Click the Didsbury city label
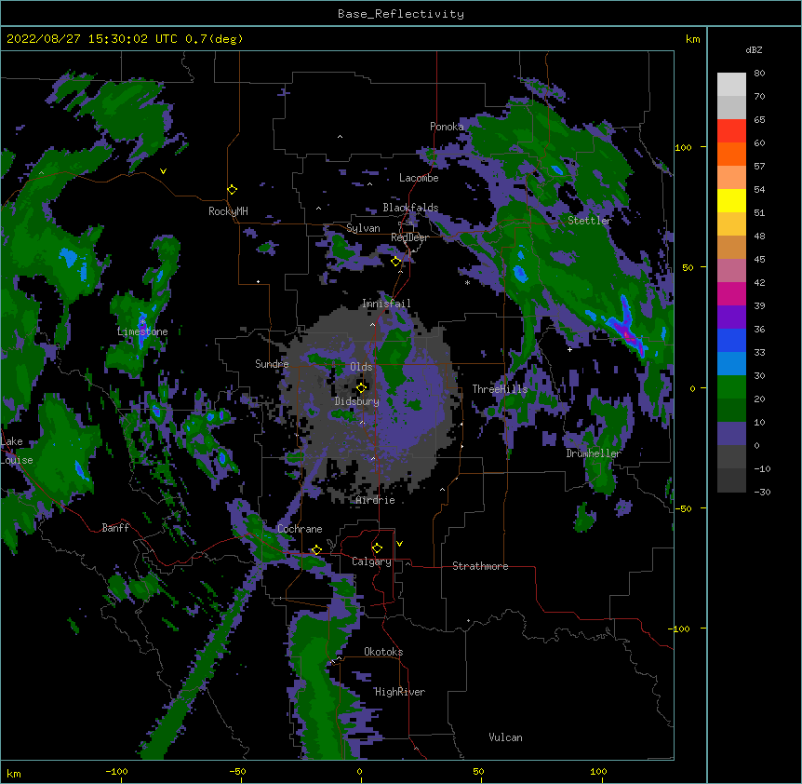The height and width of the screenshot is (784, 802). pyautogui.click(x=356, y=401)
